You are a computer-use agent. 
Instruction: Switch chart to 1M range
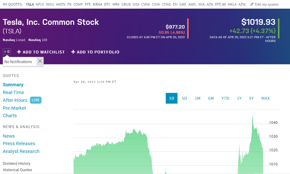coord(197,98)
